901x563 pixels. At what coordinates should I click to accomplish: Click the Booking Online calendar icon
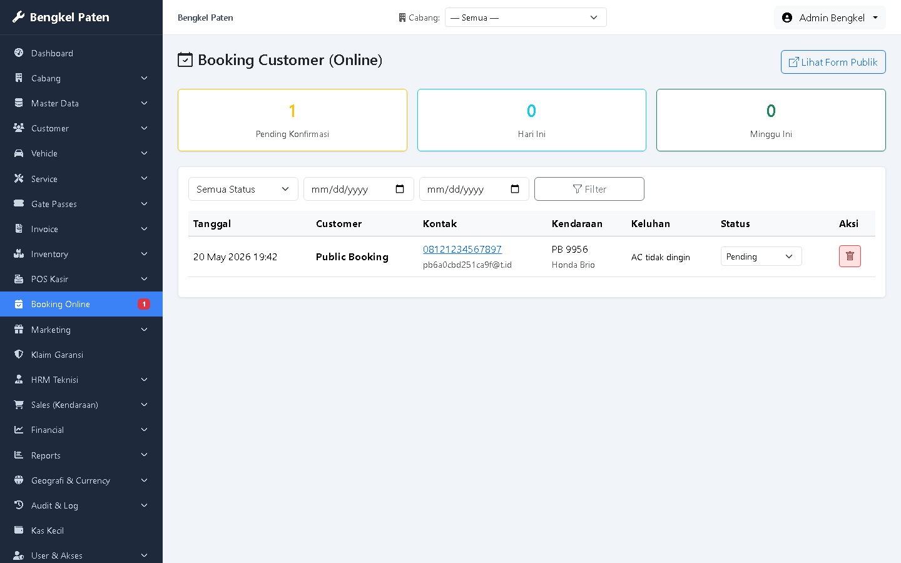19,304
